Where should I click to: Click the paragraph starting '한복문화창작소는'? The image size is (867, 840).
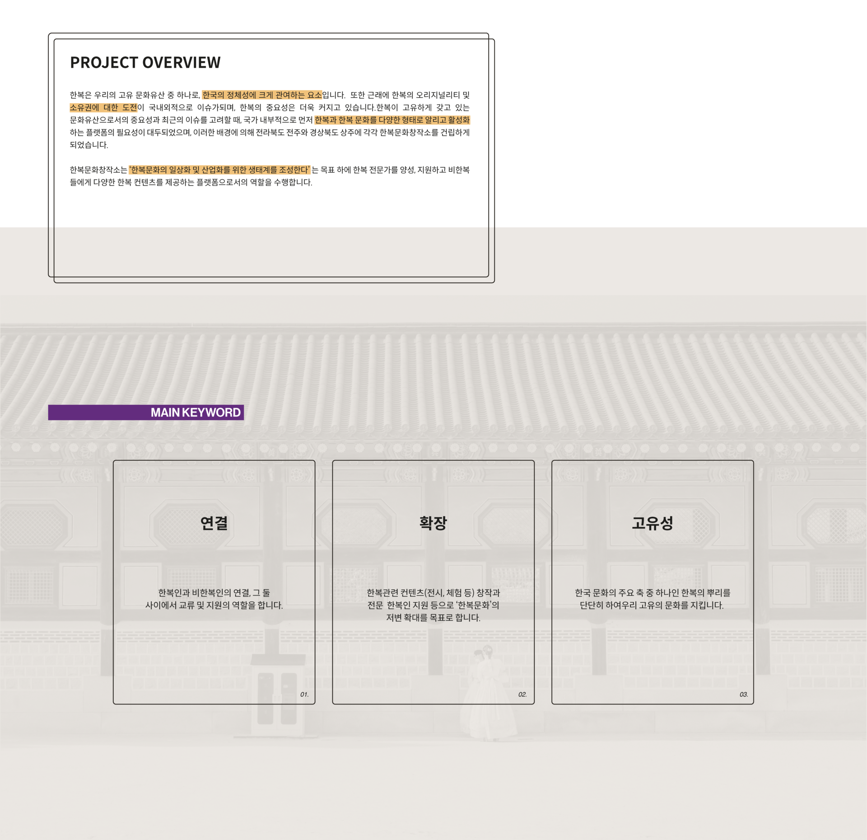(x=98, y=170)
